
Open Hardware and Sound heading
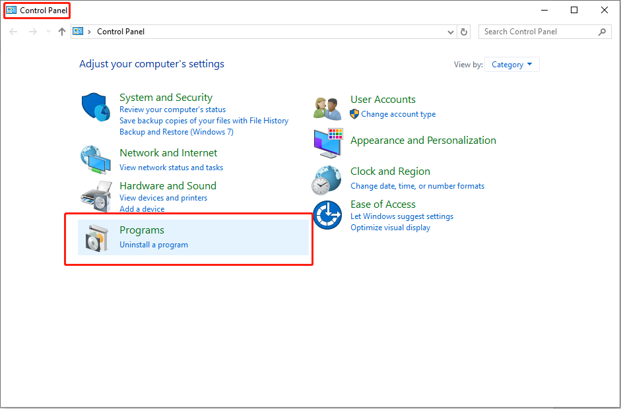coord(168,185)
